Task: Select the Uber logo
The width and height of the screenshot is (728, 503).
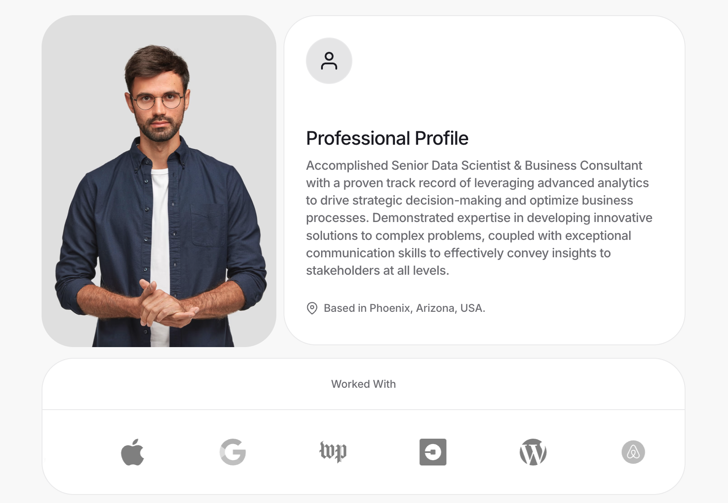Action: point(433,452)
